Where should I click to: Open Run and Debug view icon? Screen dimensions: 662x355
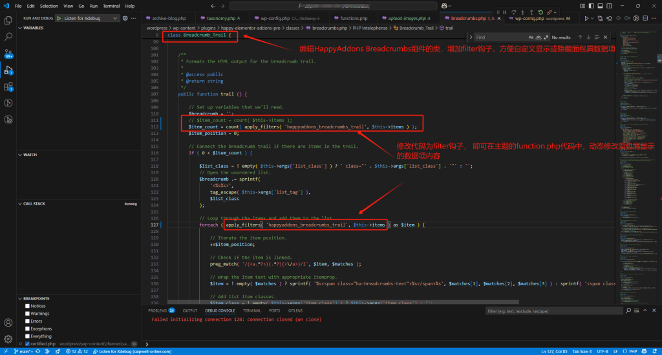pyautogui.click(x=8, y=70)
